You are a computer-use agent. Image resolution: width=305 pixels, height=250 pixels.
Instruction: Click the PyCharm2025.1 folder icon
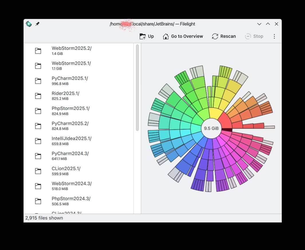pos(38,81)
